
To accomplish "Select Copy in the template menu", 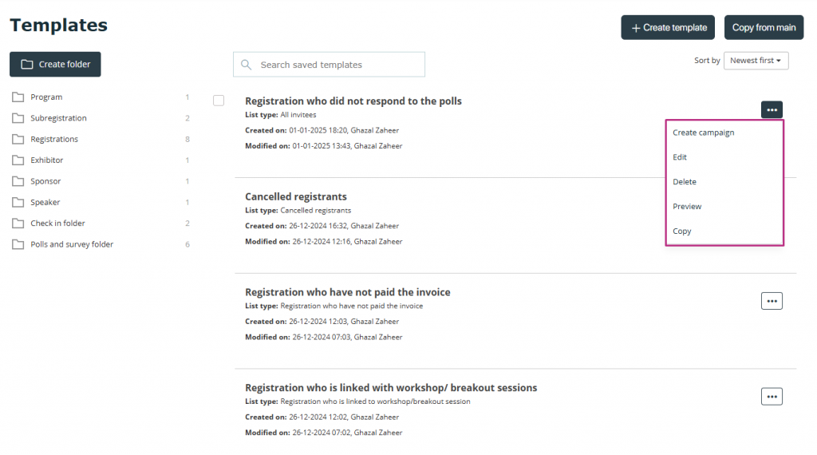I will click(681, 231).
